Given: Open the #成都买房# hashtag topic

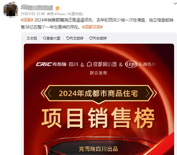Looking at the screenshot, I should 92,27.
